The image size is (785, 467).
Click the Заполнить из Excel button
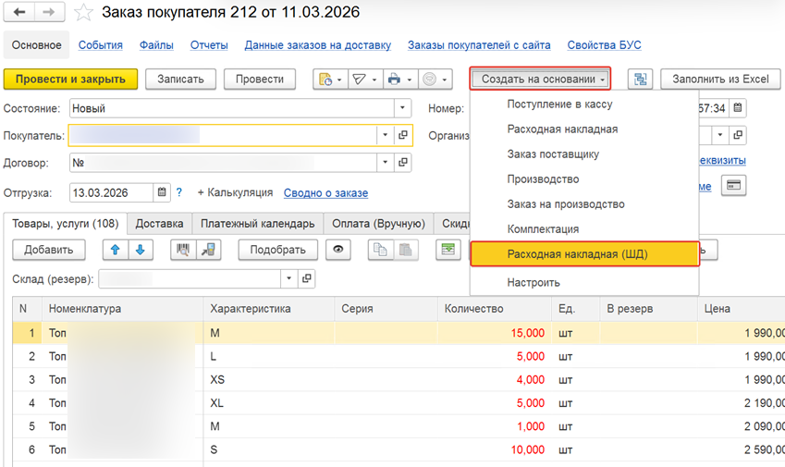[720, 80]
